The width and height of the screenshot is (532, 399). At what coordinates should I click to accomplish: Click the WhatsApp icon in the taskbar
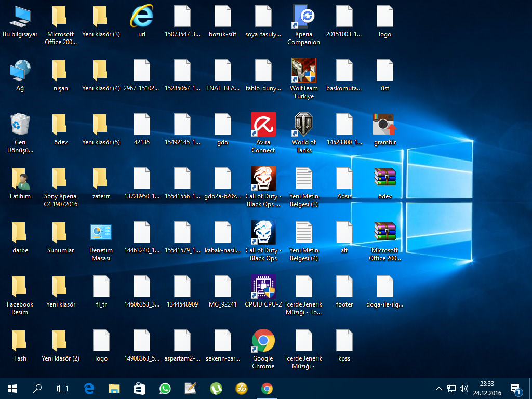coord(165,388)
